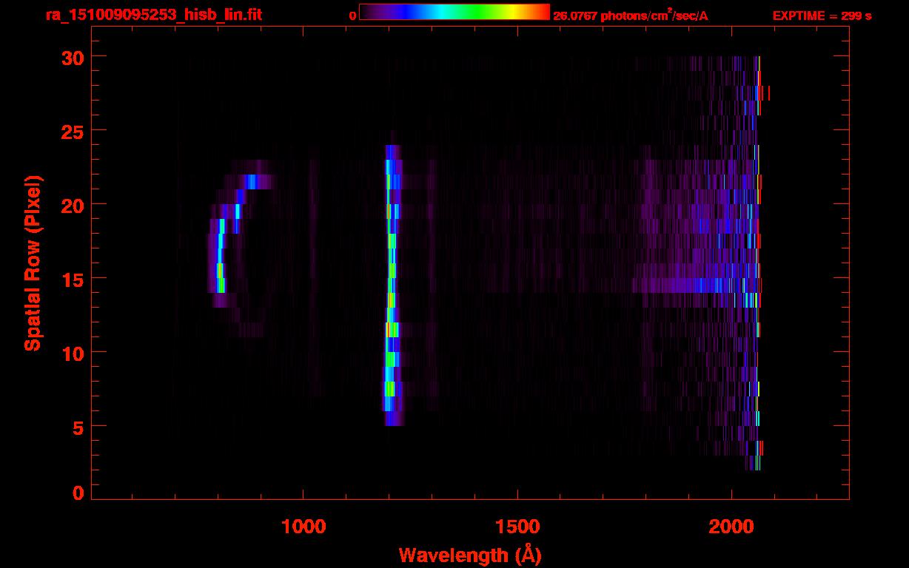This screenshot has height=568, width=909.
Task: Click the bright horizontal streak at row 14.5
Action: [x=696, y=285]
